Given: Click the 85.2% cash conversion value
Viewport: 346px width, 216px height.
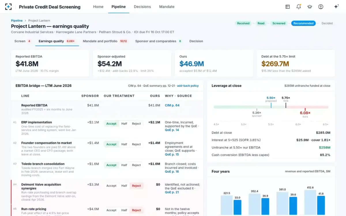Looking at the screenshot, I should [325, 155].
